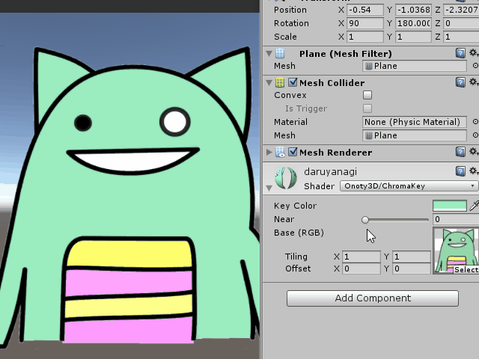Open gear menu of daruyanagi material

tap(474, 171)
